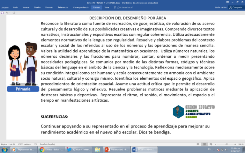Select the students Primaria illustration

point(23,67)
